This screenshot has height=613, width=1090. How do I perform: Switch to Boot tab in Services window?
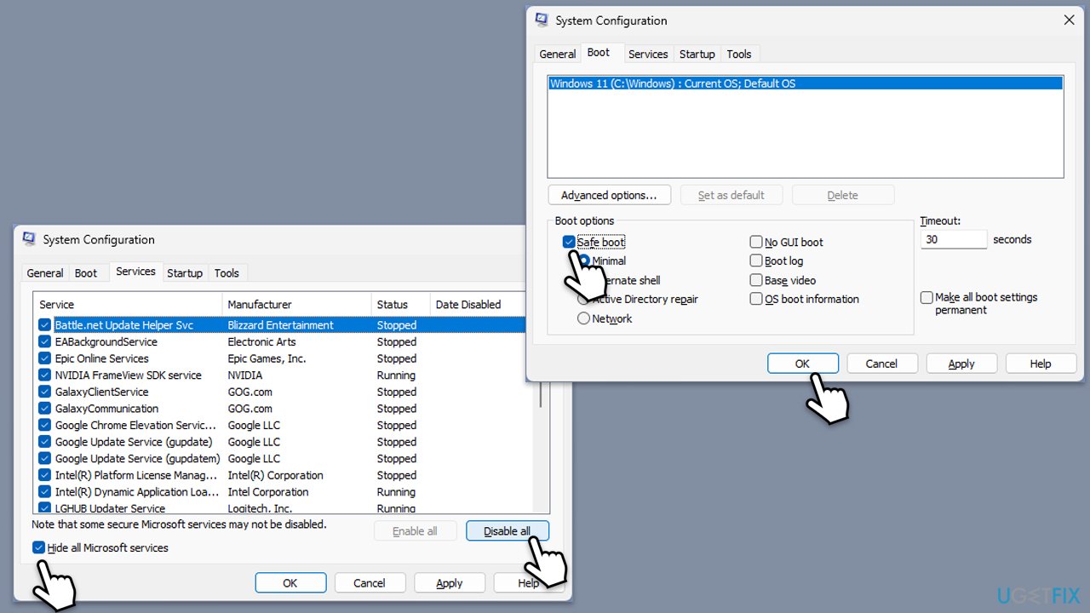pyautogui.click(x=86, y=273)
